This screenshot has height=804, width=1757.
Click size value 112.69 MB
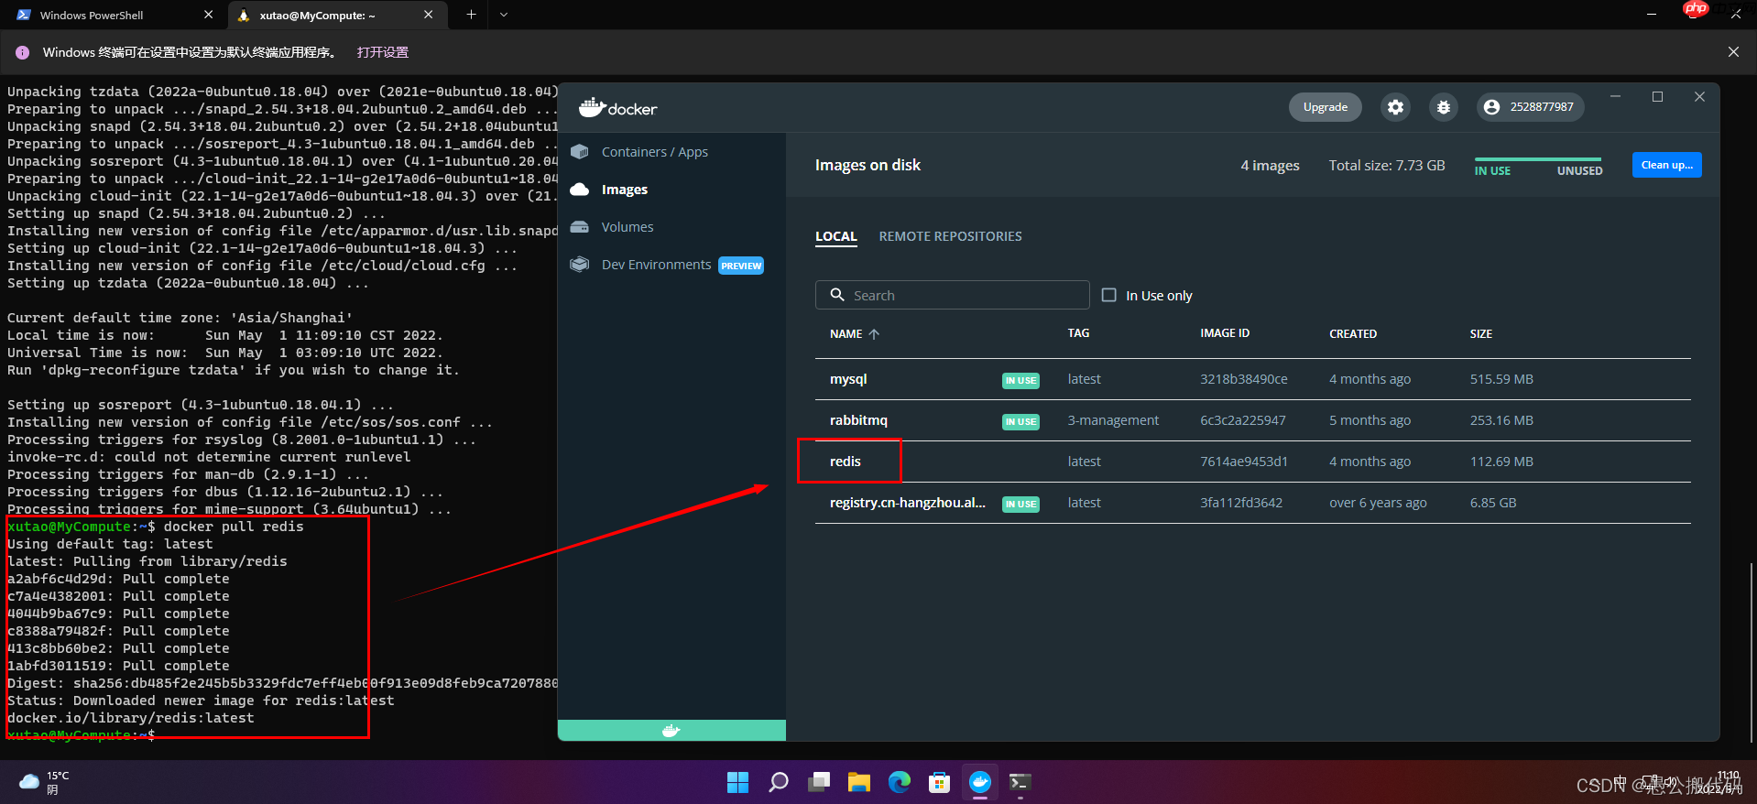click(x=1501, y=462)
